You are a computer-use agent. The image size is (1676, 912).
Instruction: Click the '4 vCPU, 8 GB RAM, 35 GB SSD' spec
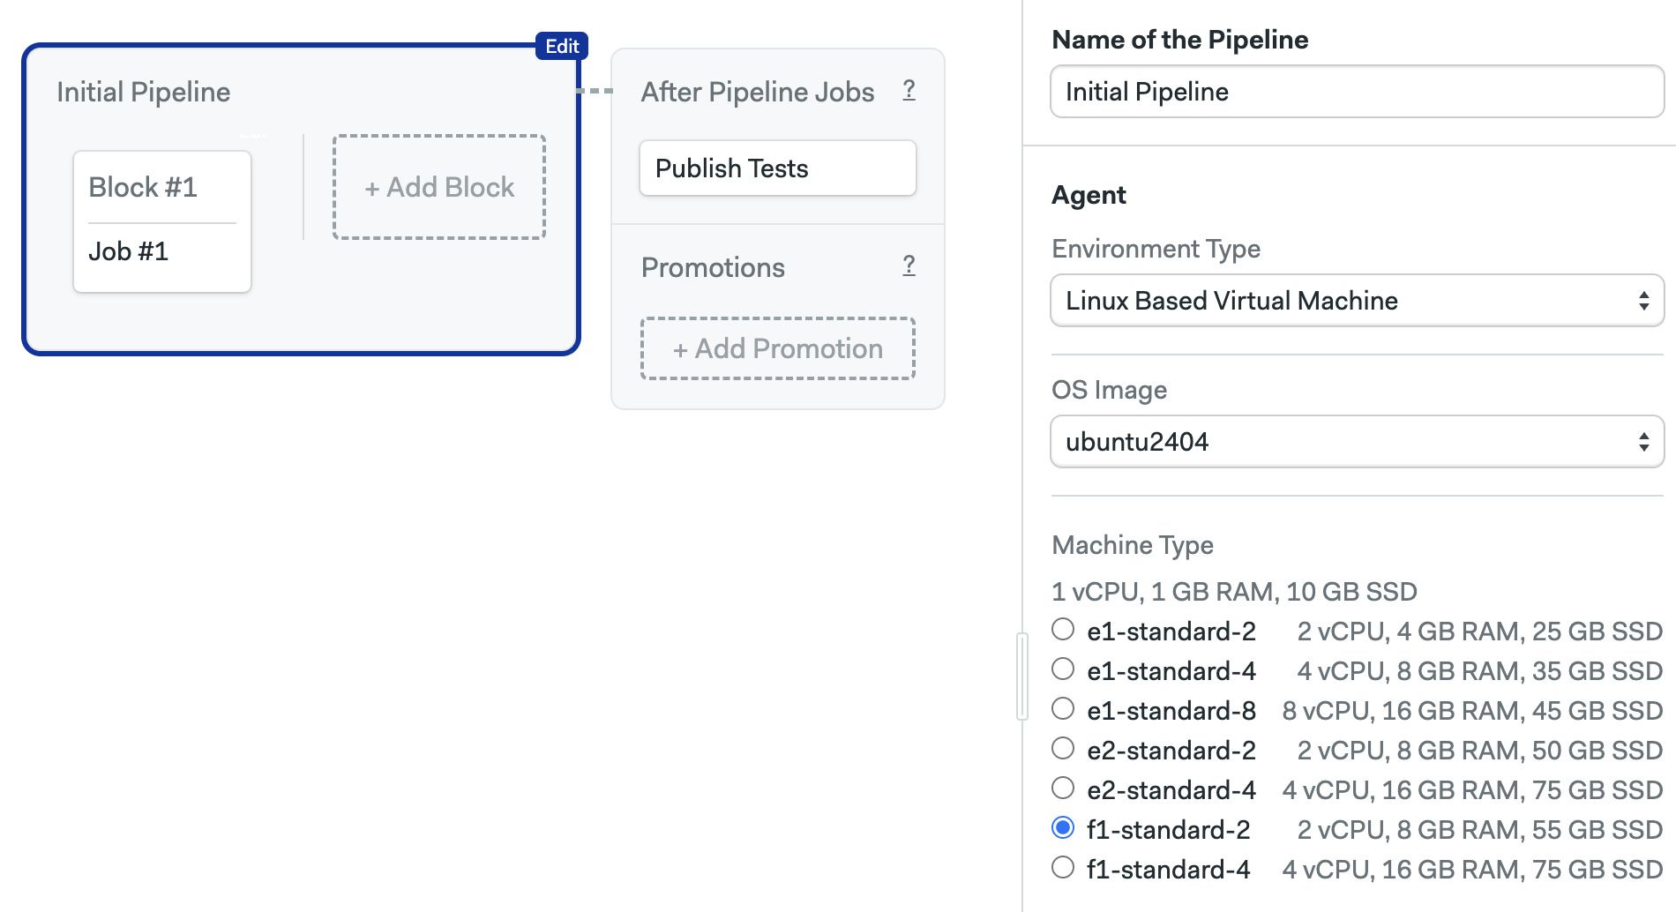pyautogui.click(x=1479, y=671)
